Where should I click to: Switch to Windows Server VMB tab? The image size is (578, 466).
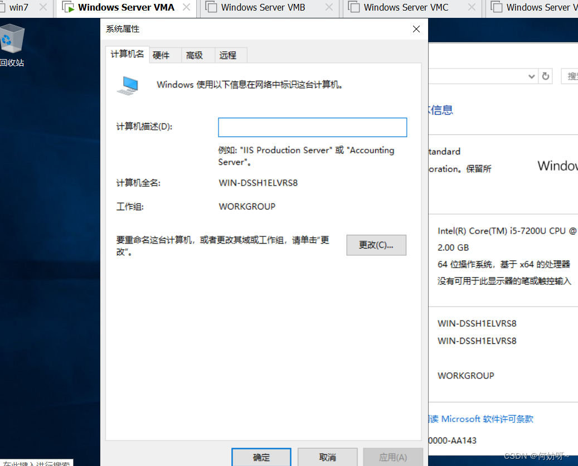pyautogui.click(x=263, y=7)
